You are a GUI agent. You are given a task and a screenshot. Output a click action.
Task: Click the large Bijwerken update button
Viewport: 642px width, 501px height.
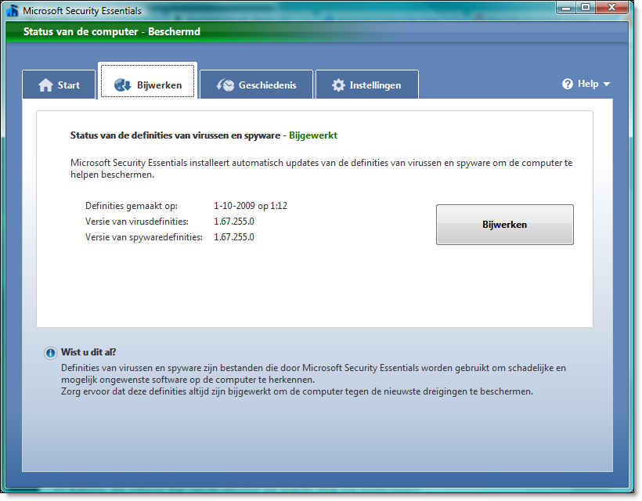coord(504,225)
